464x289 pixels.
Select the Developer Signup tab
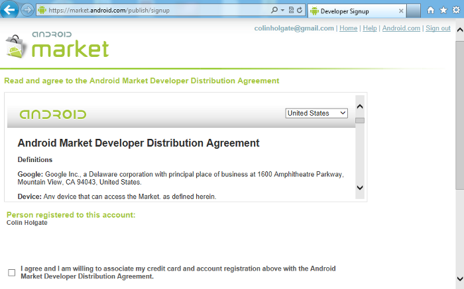[x=357, y=11]
